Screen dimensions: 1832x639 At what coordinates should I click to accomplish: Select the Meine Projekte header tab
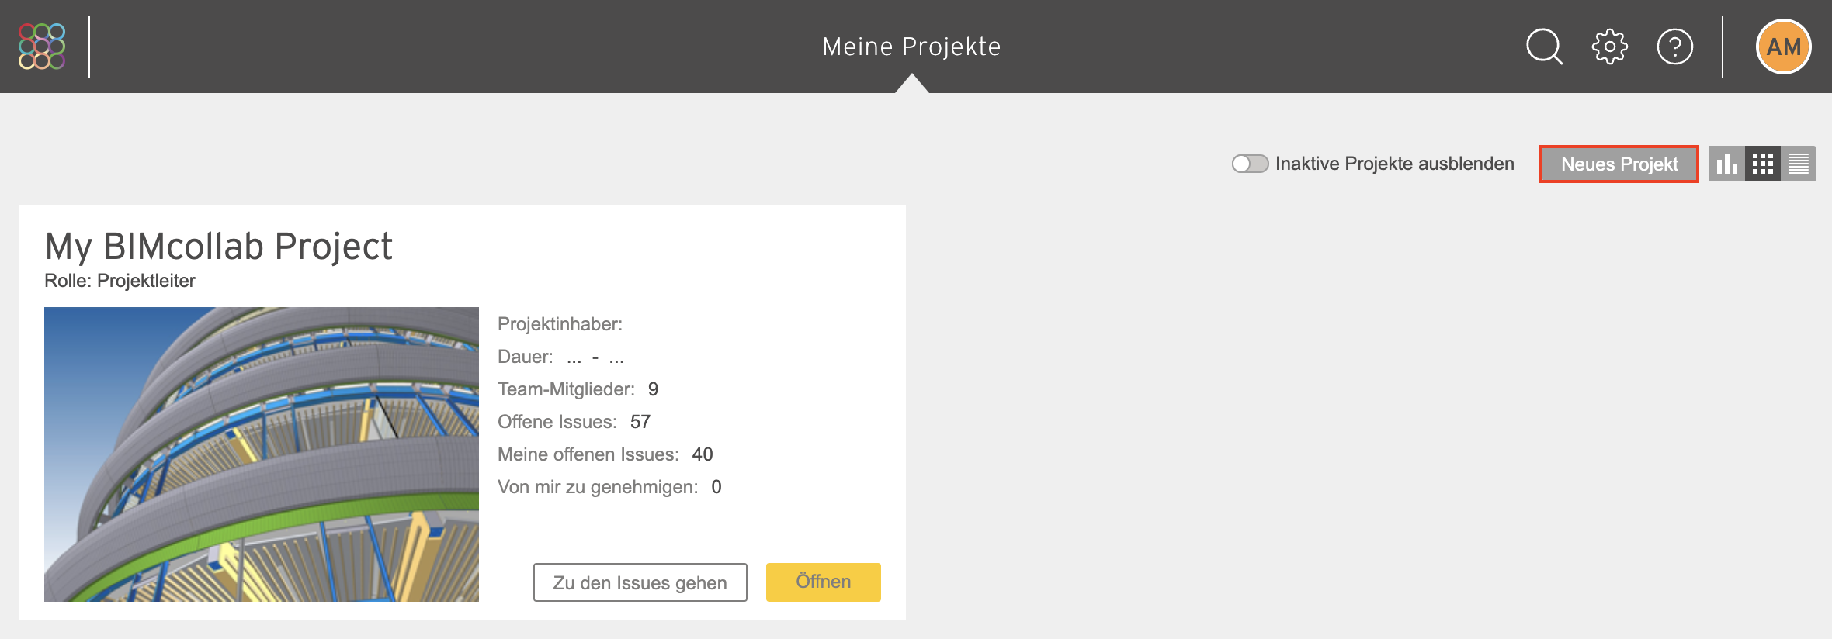(x=912, y=47)
